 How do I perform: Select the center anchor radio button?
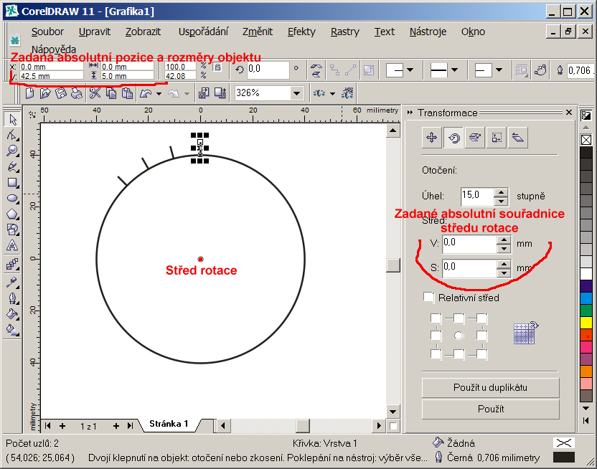[x=459, y=336]
